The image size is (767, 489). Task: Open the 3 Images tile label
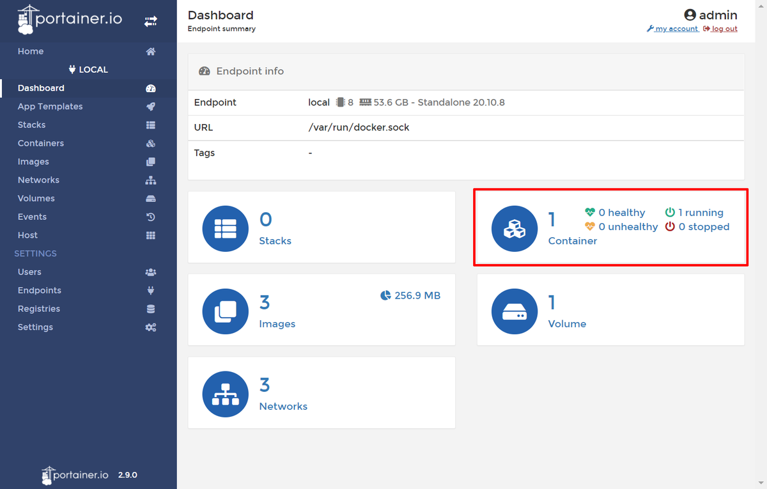(277, 324)
